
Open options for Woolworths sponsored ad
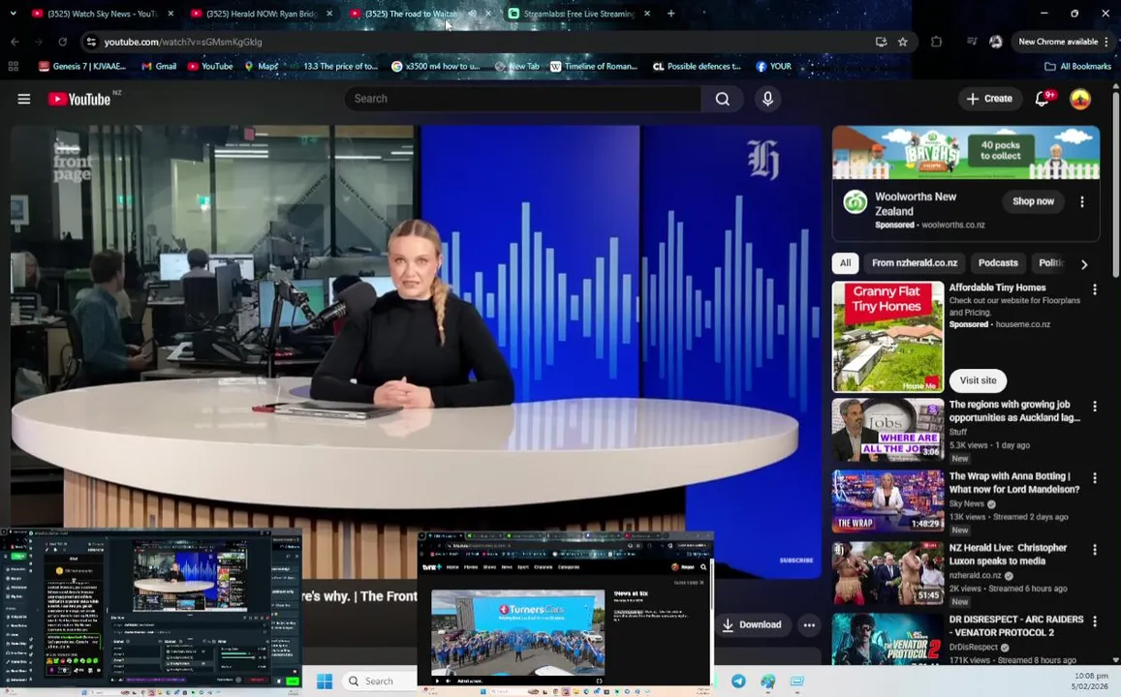click(1081, 202)
